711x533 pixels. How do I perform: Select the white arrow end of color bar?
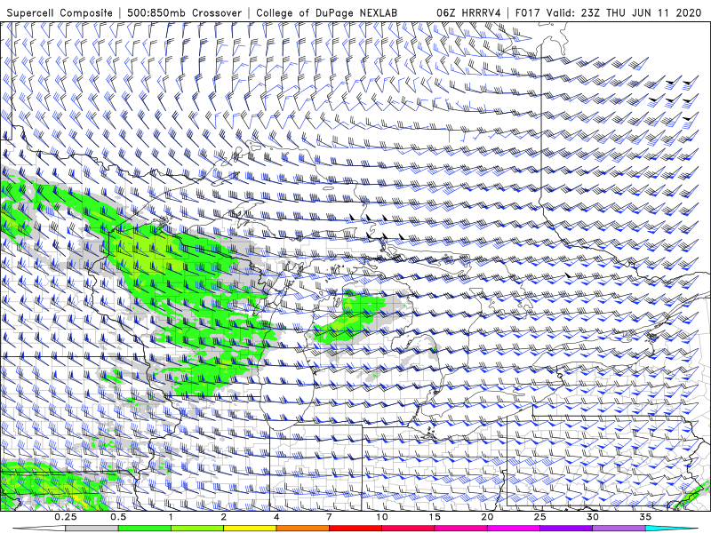(x=39, y=529)
